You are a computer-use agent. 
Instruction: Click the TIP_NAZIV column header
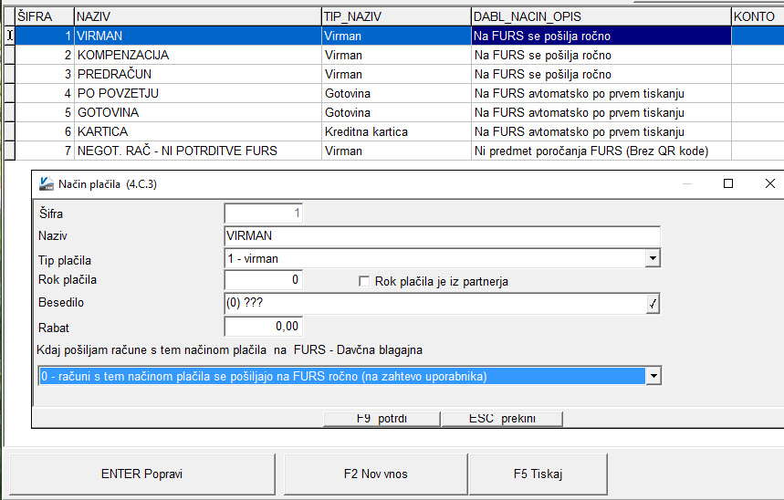point(396,16)
